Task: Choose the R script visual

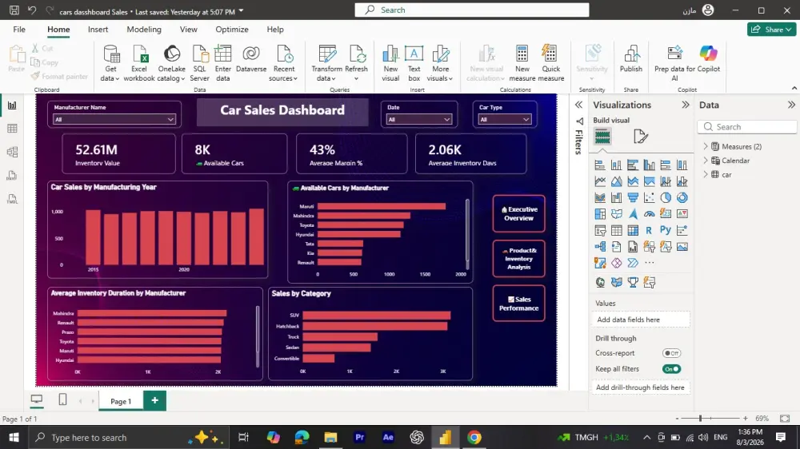Action: coord(649,230)
